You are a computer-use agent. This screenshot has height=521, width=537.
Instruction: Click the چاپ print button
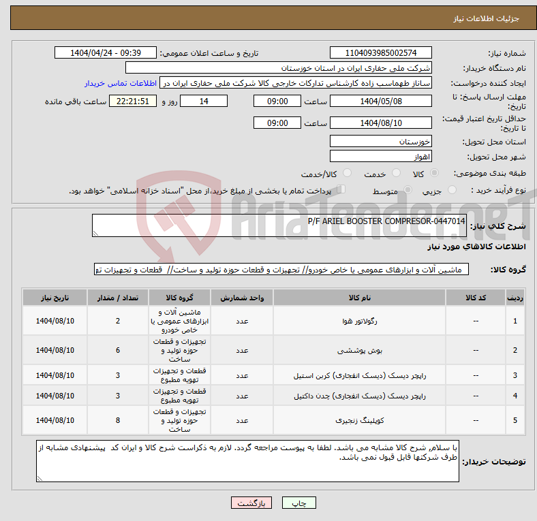tap(299, 503)
